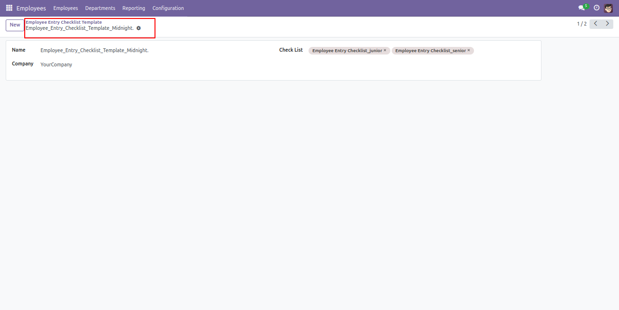
Task: Click the Employees app title
Action: pos(31,8)
